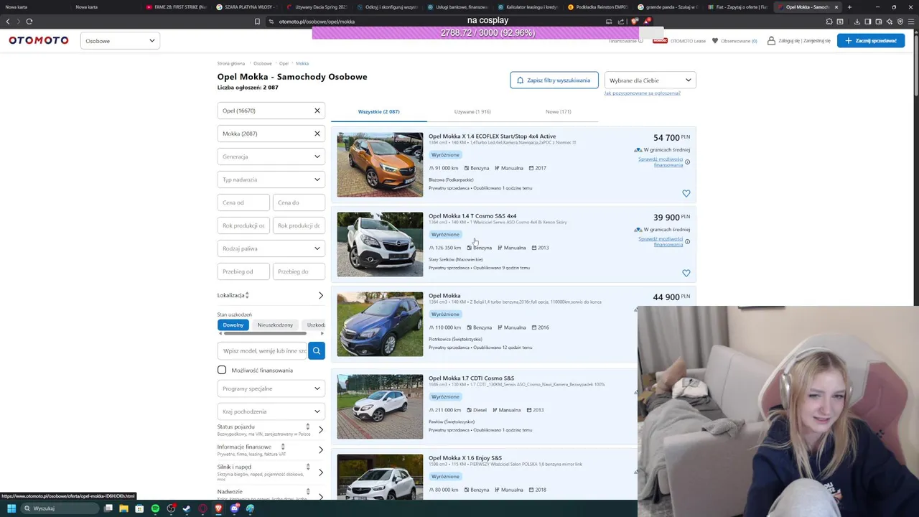The width and height of the screenshot is (919, 517).
Task: Open the Wybrane dla Ciebie sort dropdown
Action: [x=650, y=80]
